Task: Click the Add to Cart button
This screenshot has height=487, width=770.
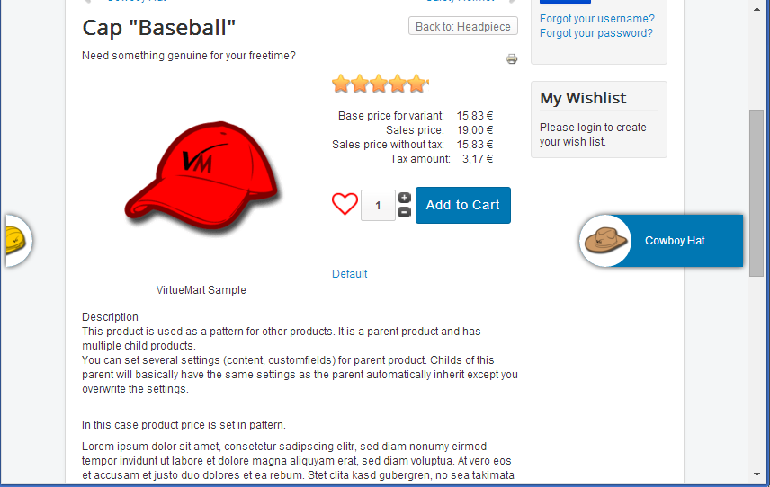Action: coord(463,205)
